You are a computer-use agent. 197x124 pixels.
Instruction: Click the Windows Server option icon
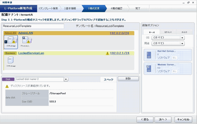click(x=149, y=68)
